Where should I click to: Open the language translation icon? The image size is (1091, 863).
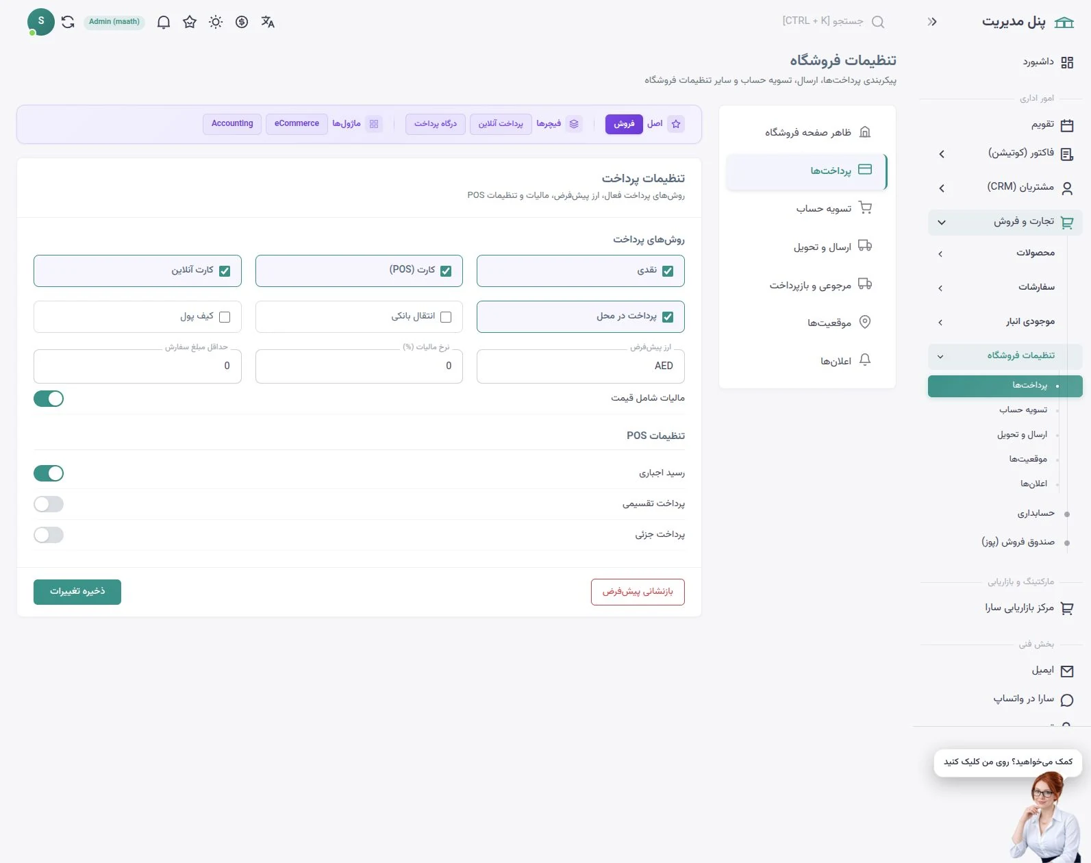[268, 22]
